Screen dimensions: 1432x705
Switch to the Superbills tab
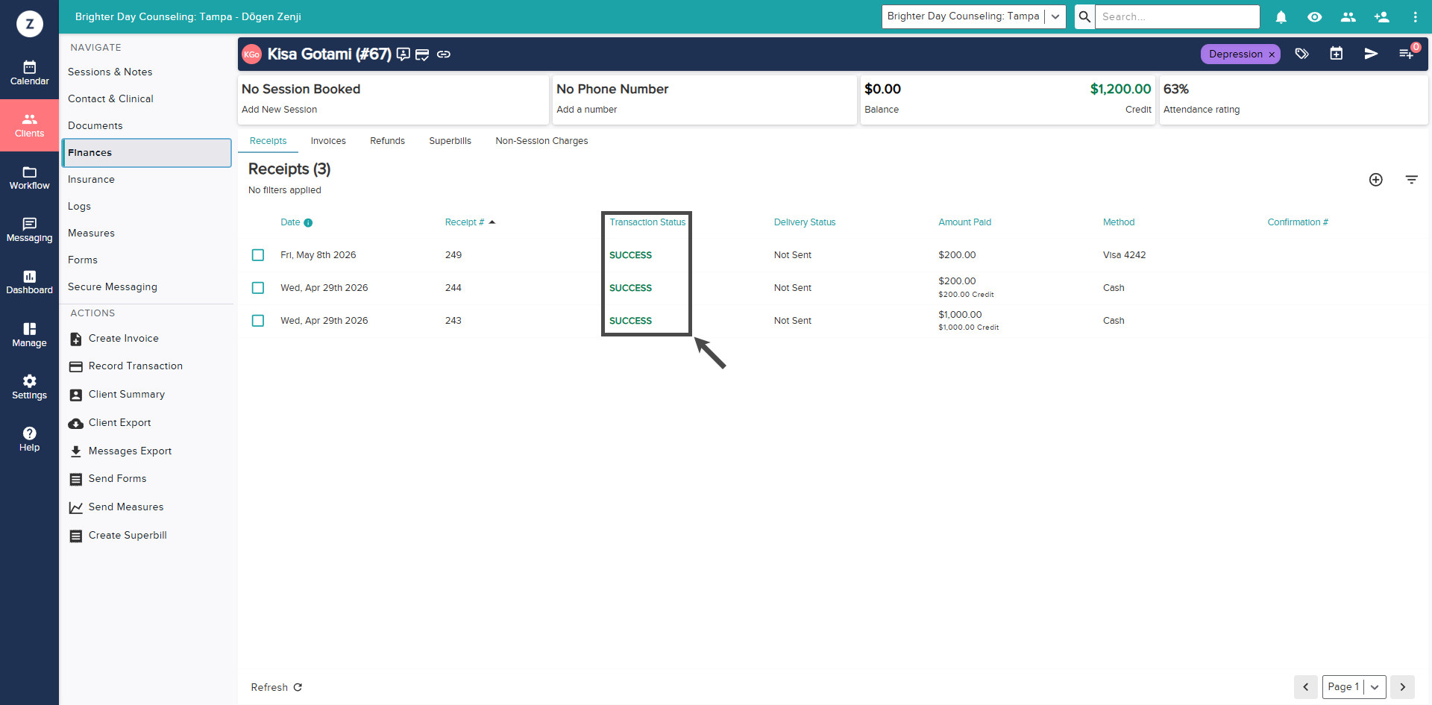(x=450, y=141)
